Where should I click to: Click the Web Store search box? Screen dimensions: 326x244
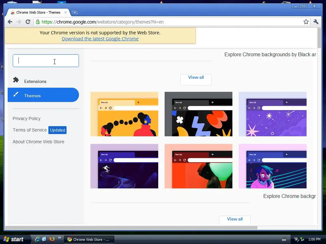coord(46,61)
